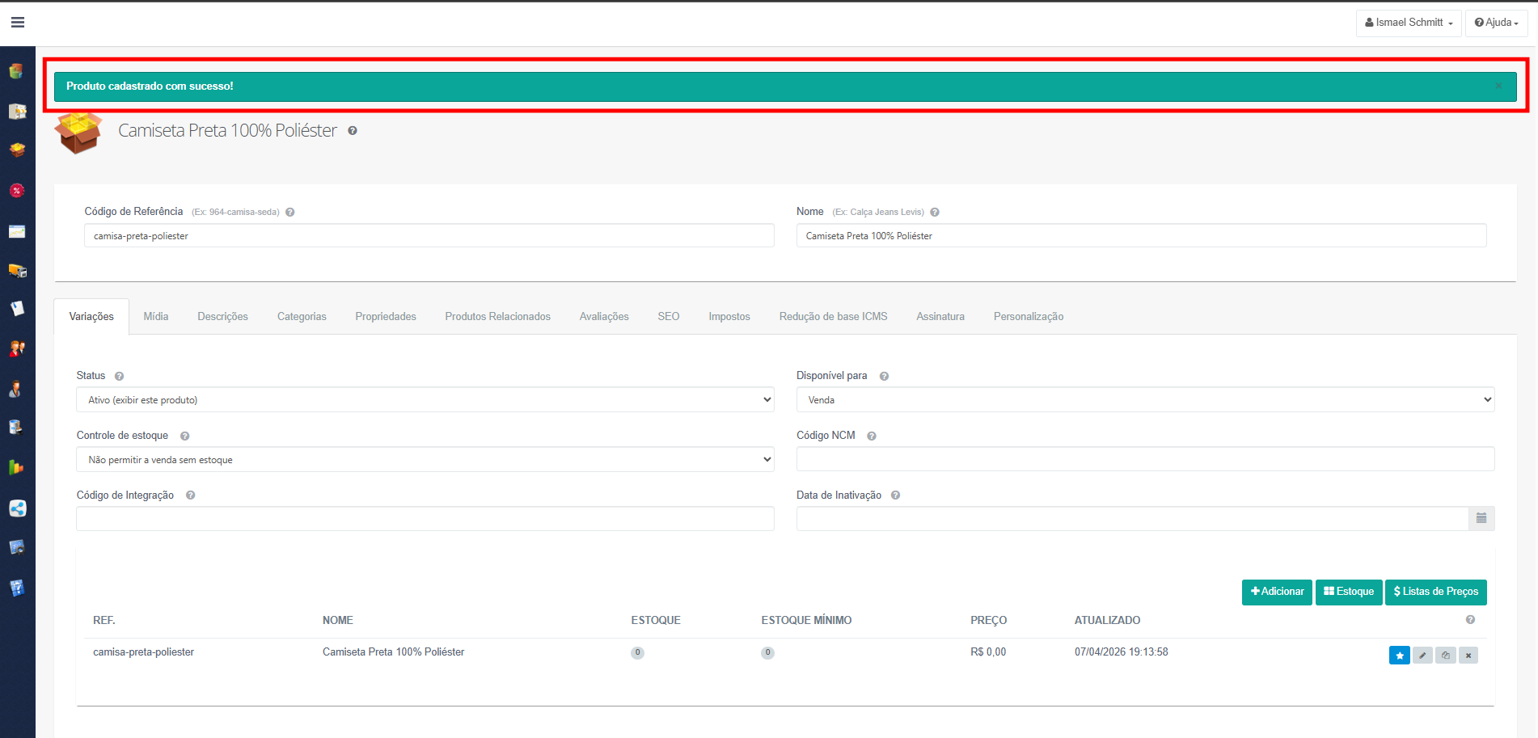Click the bar chart sidebar icon
1538x738 pixels.
pyautogui.click(x=17, y=467)
